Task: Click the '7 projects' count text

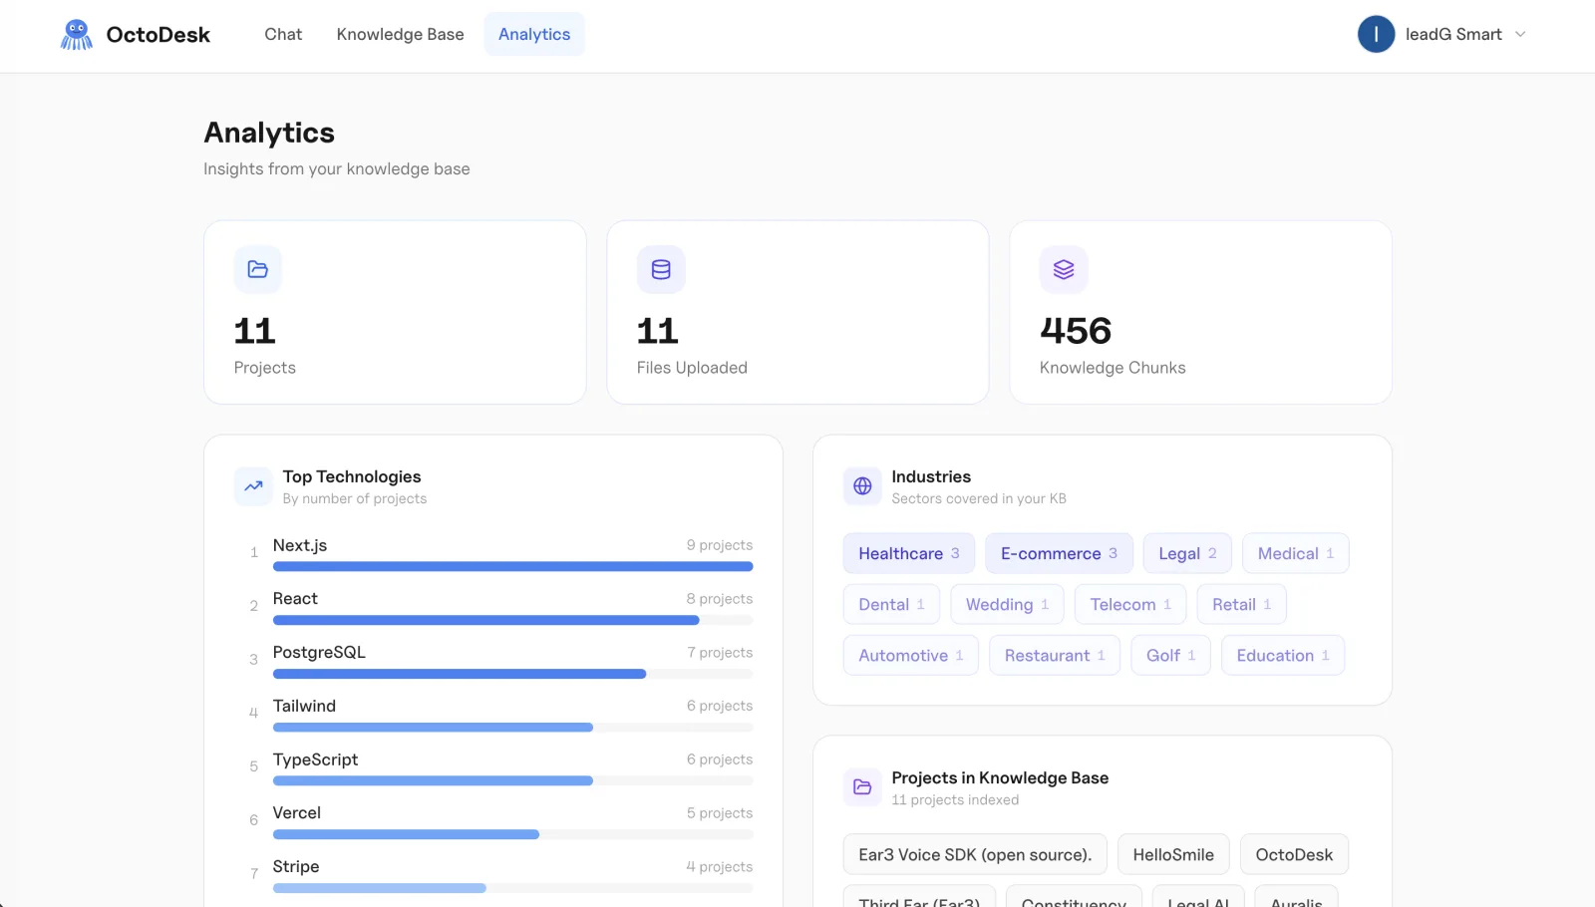Action: 720,653
